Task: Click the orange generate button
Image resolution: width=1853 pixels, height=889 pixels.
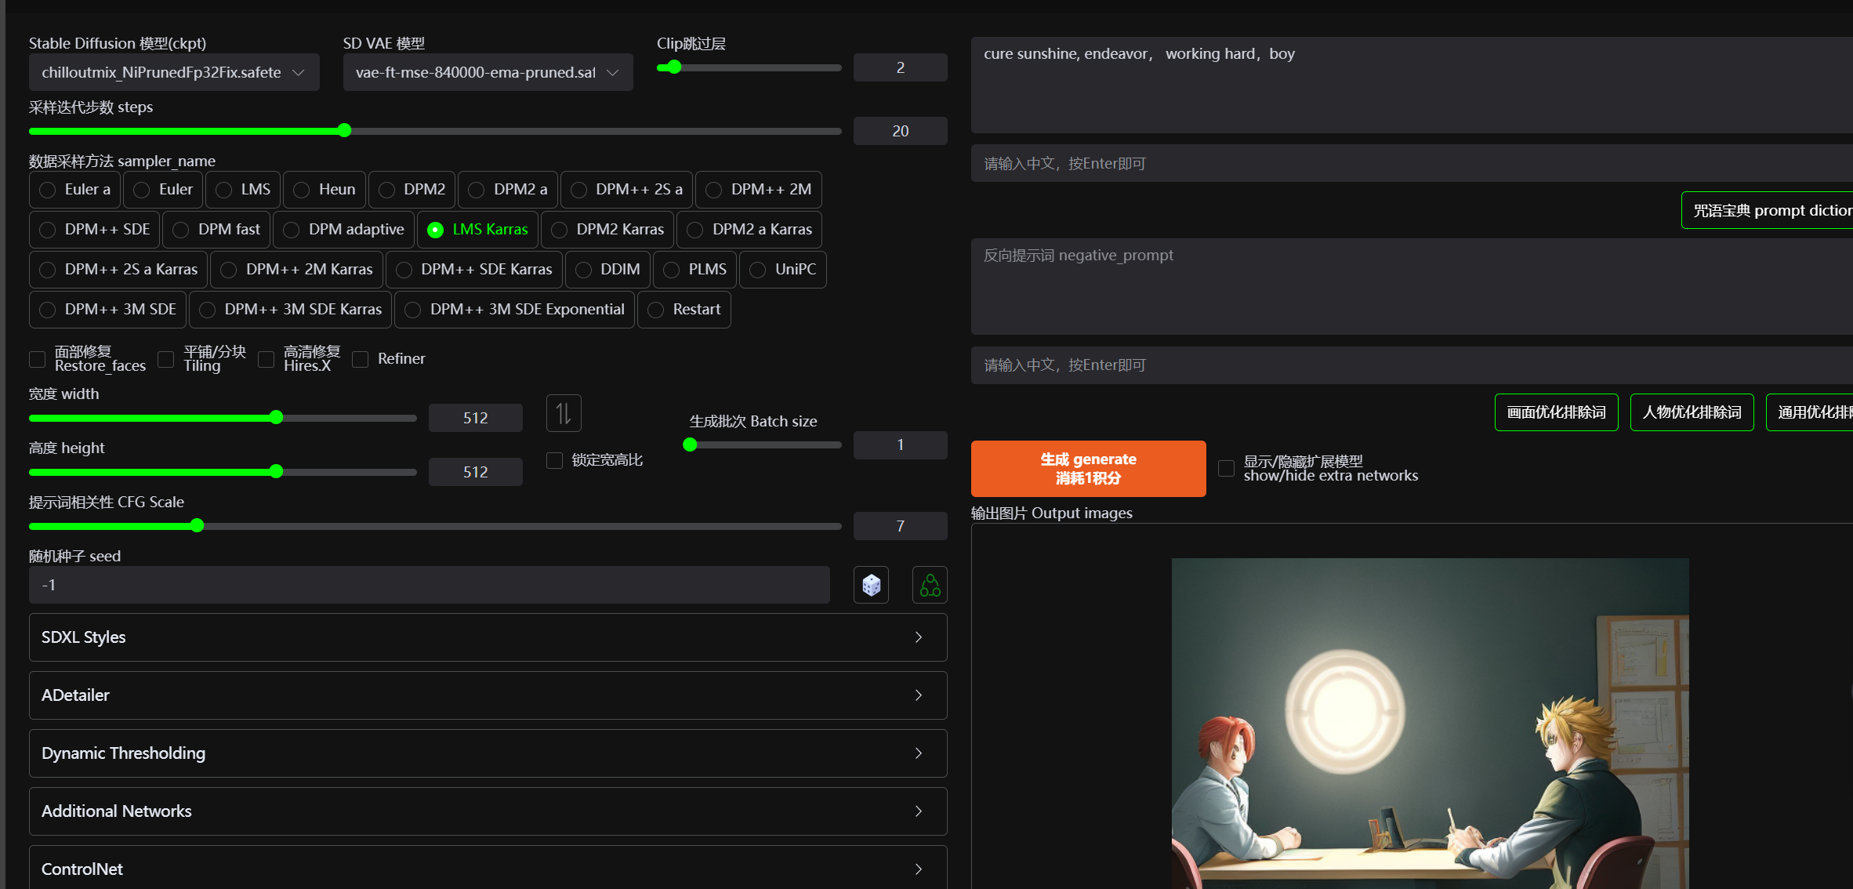Action: (1088, 469)
